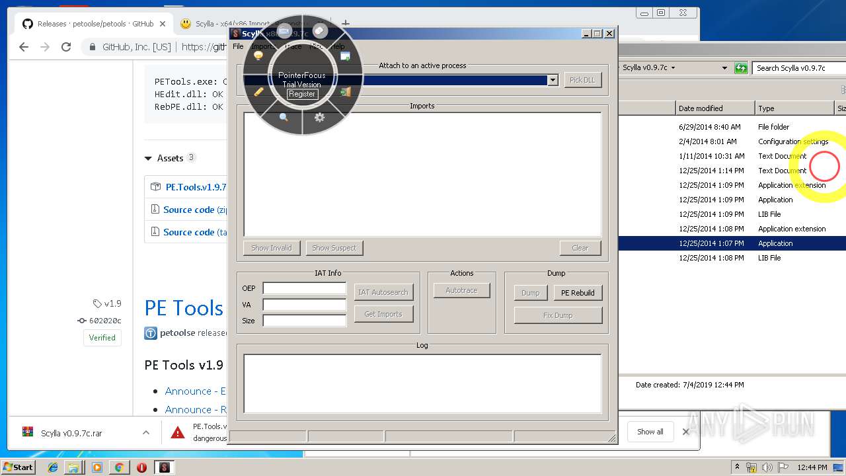Open Windows Media Player taskbar icon
The width and height of the screenshot is (846, 476).
97,467
